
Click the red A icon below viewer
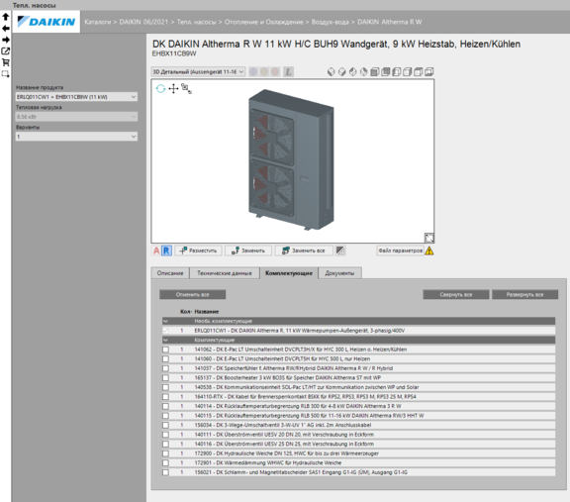tap(156, 251)
